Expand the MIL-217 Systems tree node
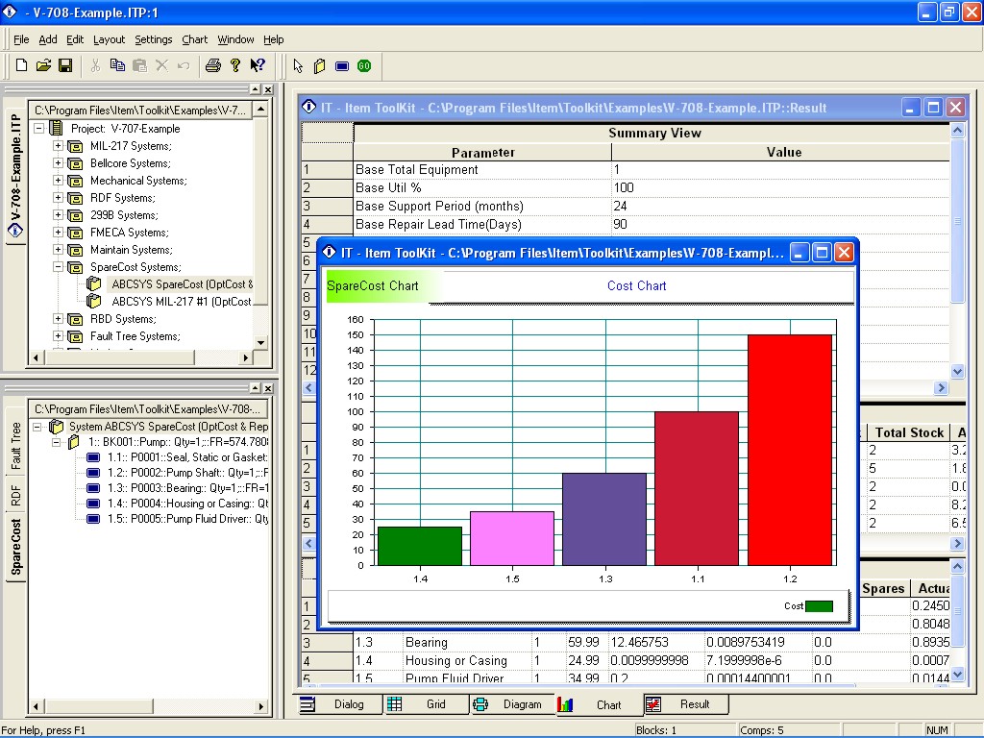Viewport: 984px width, 738px height. pyautogui.click(x=58, y=146)
